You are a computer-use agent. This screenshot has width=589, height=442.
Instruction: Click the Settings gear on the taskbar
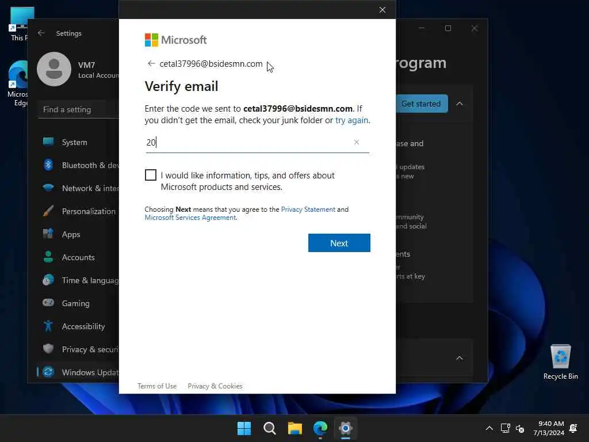[x=346, y=428]
